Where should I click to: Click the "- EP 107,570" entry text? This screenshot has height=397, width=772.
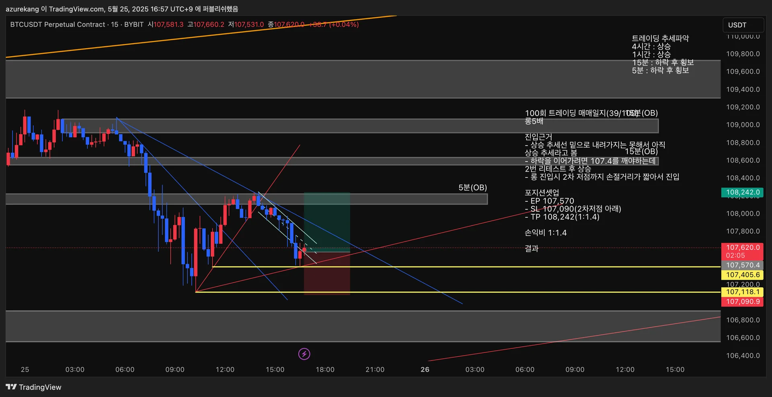[549, 201]
